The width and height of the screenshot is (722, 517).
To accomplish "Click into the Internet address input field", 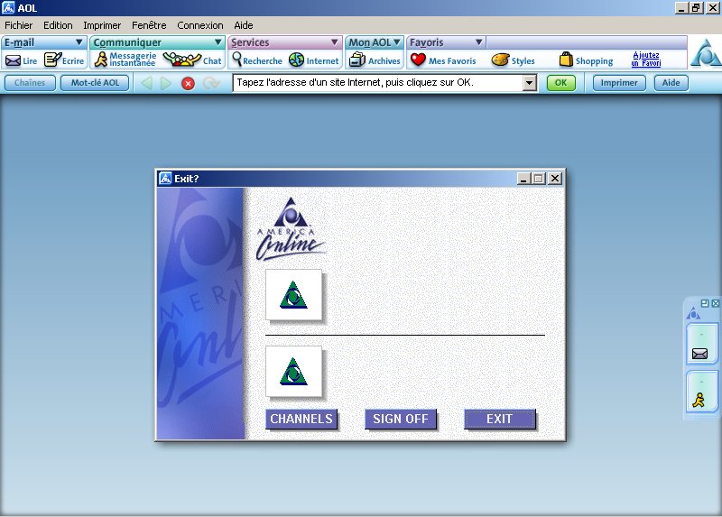I will pyautogui.click(x=377, y=83).
